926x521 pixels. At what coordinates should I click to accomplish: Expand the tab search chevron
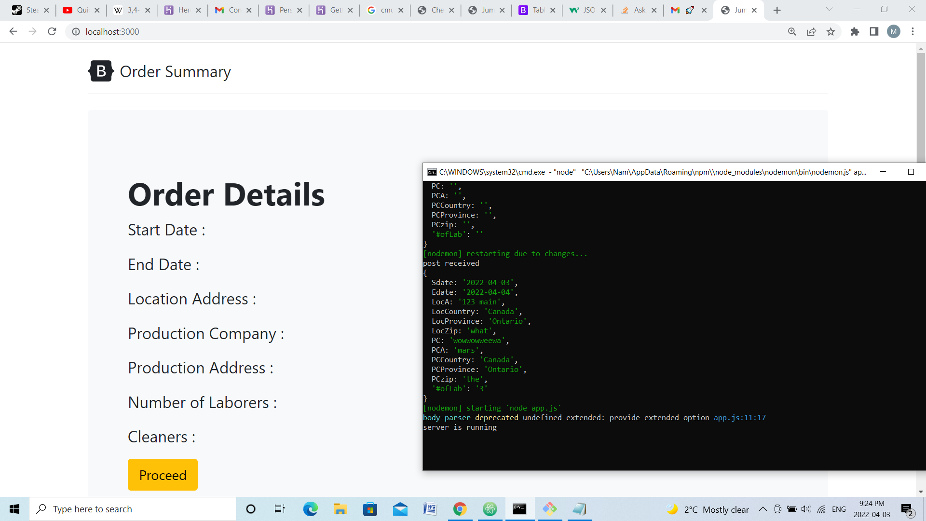tap(829, 9)
